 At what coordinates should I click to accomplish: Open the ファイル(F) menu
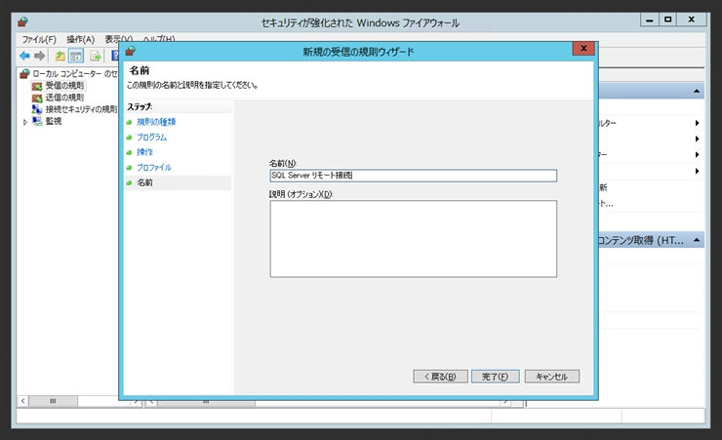[x=39, y=40]
